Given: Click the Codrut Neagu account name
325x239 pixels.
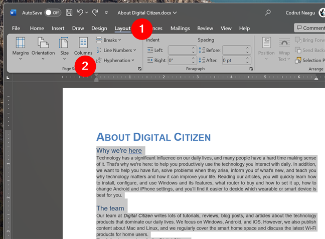Looking at the screenshot, I should 300,13.
